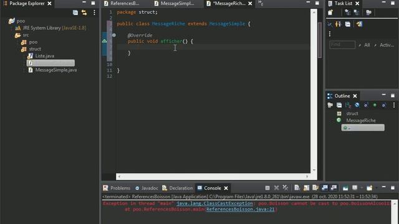Click the Task List Find field
Screen dimensions: 399x224
click(x=342, y=45)
